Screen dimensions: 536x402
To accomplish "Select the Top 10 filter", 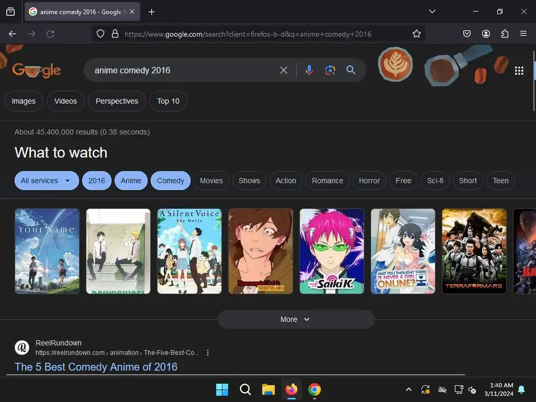I will tap(168, 101).
